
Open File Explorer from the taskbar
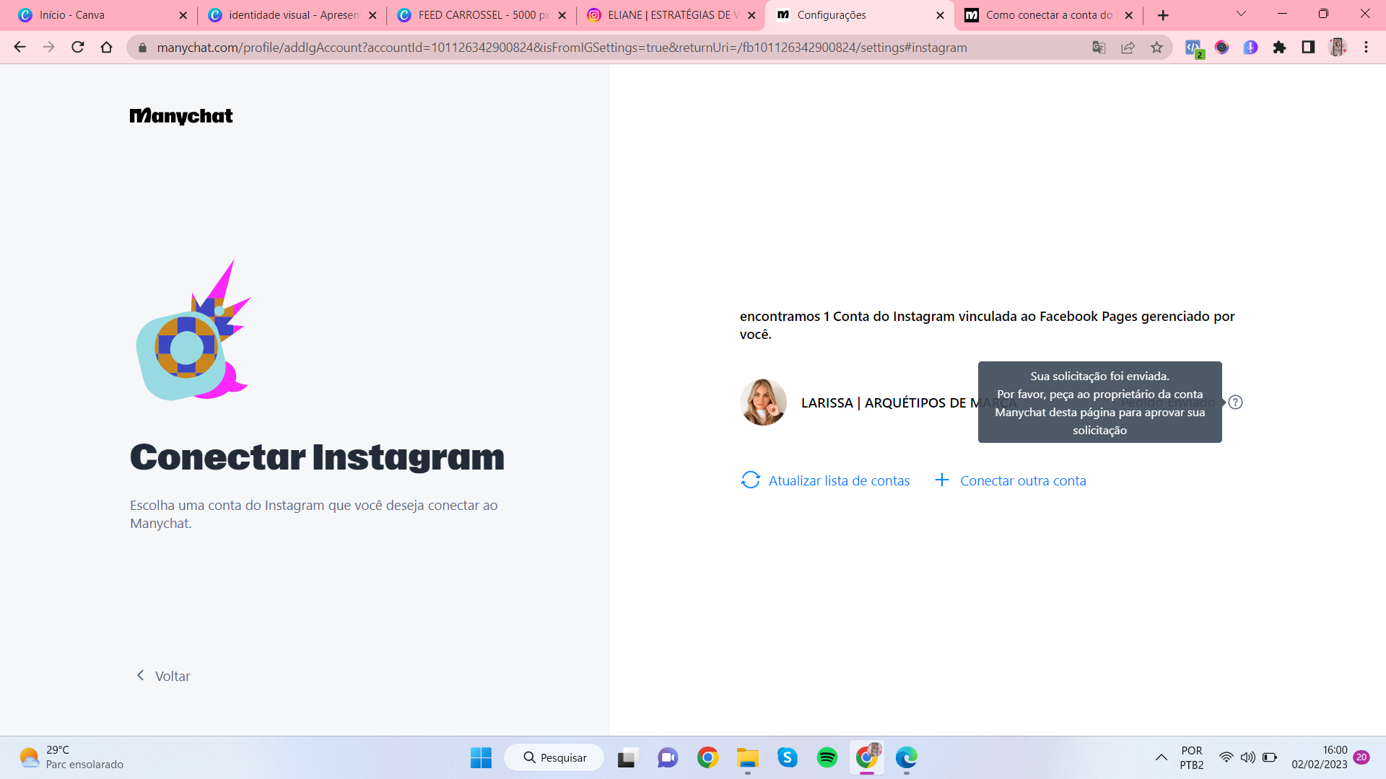point(747,758)
